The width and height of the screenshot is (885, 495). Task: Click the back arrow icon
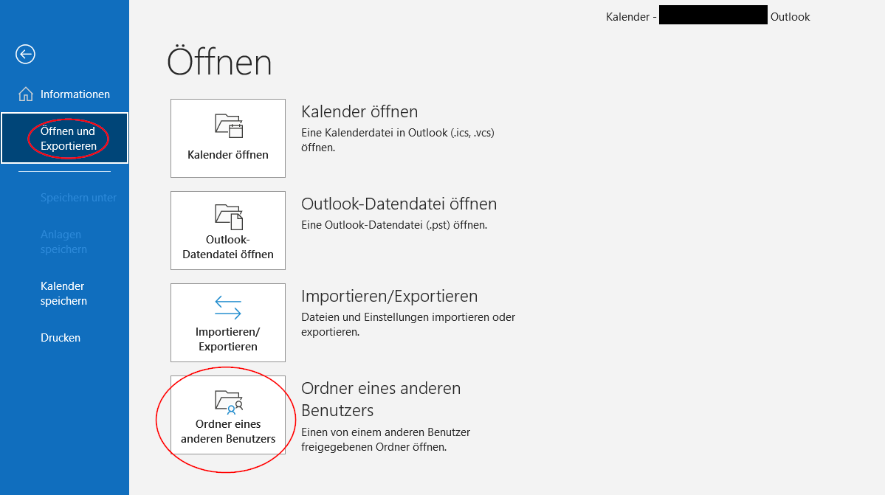pos(25,54)
